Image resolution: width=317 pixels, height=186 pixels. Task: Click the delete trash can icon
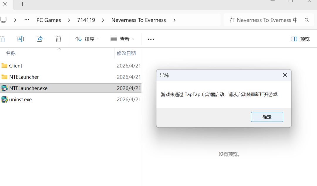(58, 39)
